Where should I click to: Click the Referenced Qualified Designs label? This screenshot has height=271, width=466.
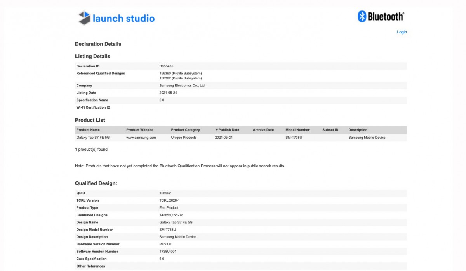pyautogui.click(x=101, y=73)
